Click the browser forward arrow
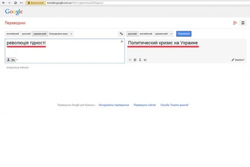 9,3
